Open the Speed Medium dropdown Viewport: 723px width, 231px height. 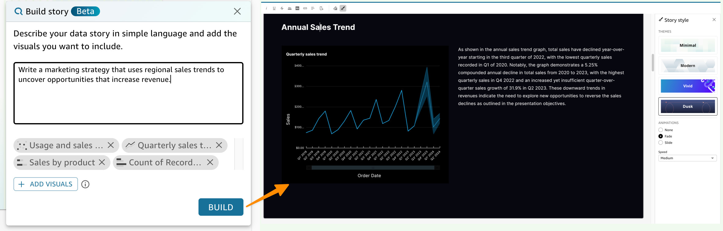[687, 158]
